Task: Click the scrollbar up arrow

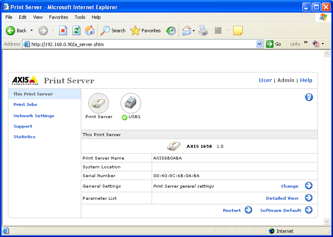Action: [327, 54]
